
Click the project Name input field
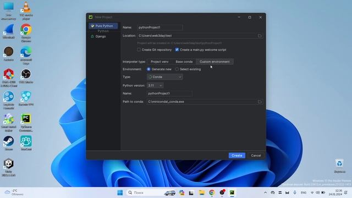pyautogui.click(x=160, y=28)
